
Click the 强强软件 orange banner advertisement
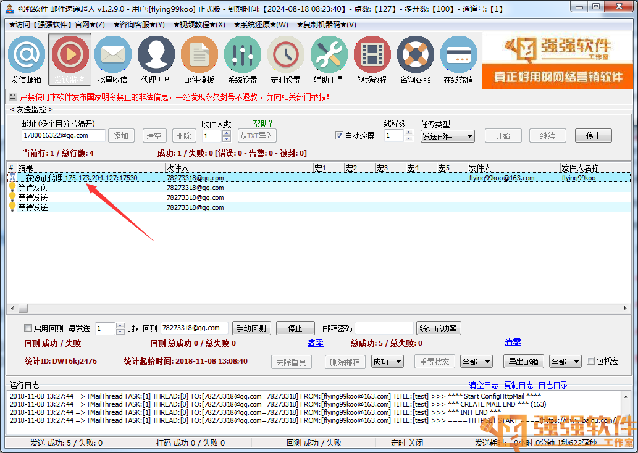(x=558, y=60)
